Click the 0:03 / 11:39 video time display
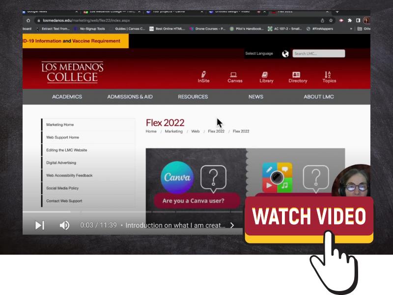393x295 pixels. [99, 225]
